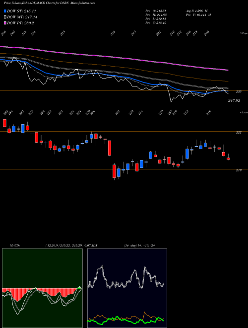Viewport: 248px width, 328px height.
Task: Select the 'DOW ST: 215.11' legend text
Action: [x=21, y=11]
